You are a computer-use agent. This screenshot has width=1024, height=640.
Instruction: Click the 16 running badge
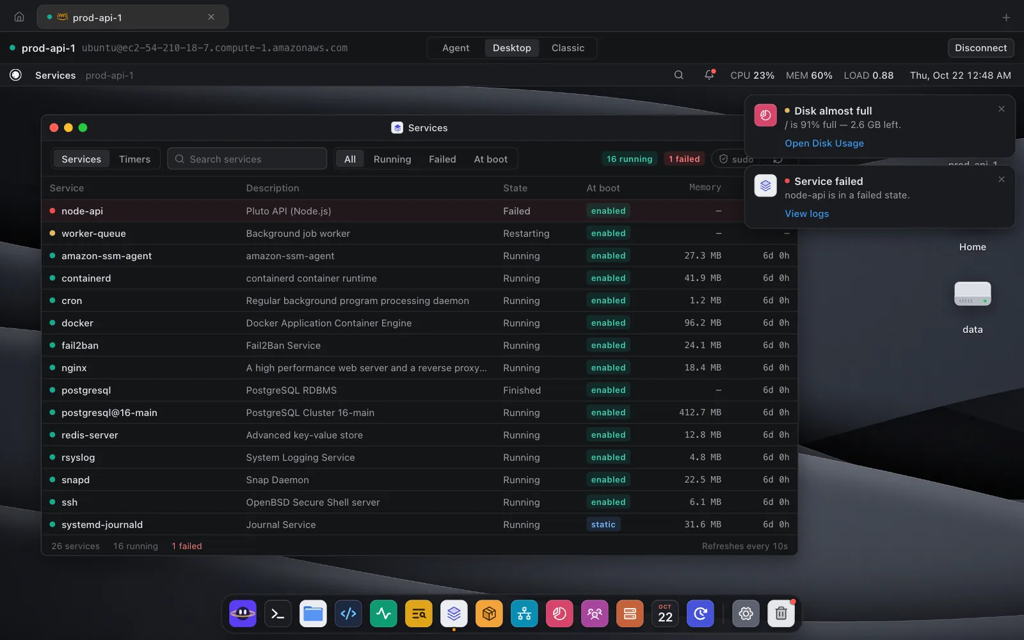[x=630, y=159]
